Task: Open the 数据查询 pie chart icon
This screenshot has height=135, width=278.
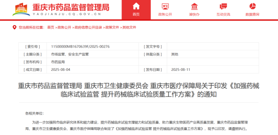Action: [253, 6]
